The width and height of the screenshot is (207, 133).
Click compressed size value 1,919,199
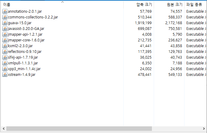pyautogui.click(x=143, y=23)
